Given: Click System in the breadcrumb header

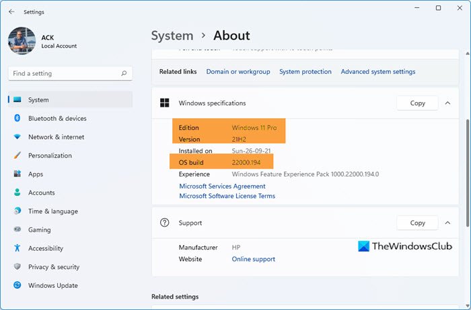Looking at the screenshot, I should 172,36.
